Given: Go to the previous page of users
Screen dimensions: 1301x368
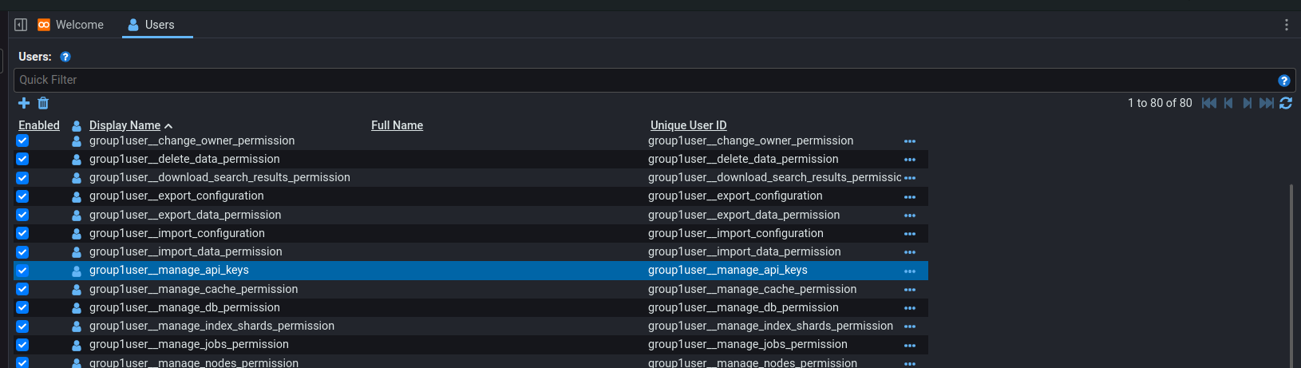Looking at the screenshot, I should point(1228,103).
